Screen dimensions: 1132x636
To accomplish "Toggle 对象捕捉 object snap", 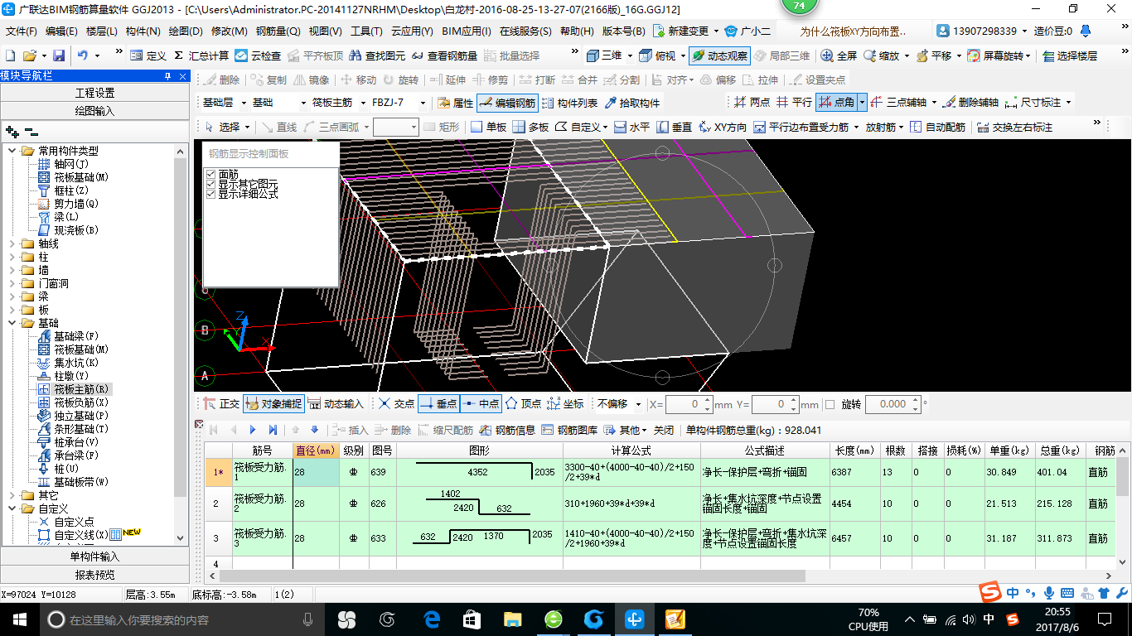I will coord(273,404).
